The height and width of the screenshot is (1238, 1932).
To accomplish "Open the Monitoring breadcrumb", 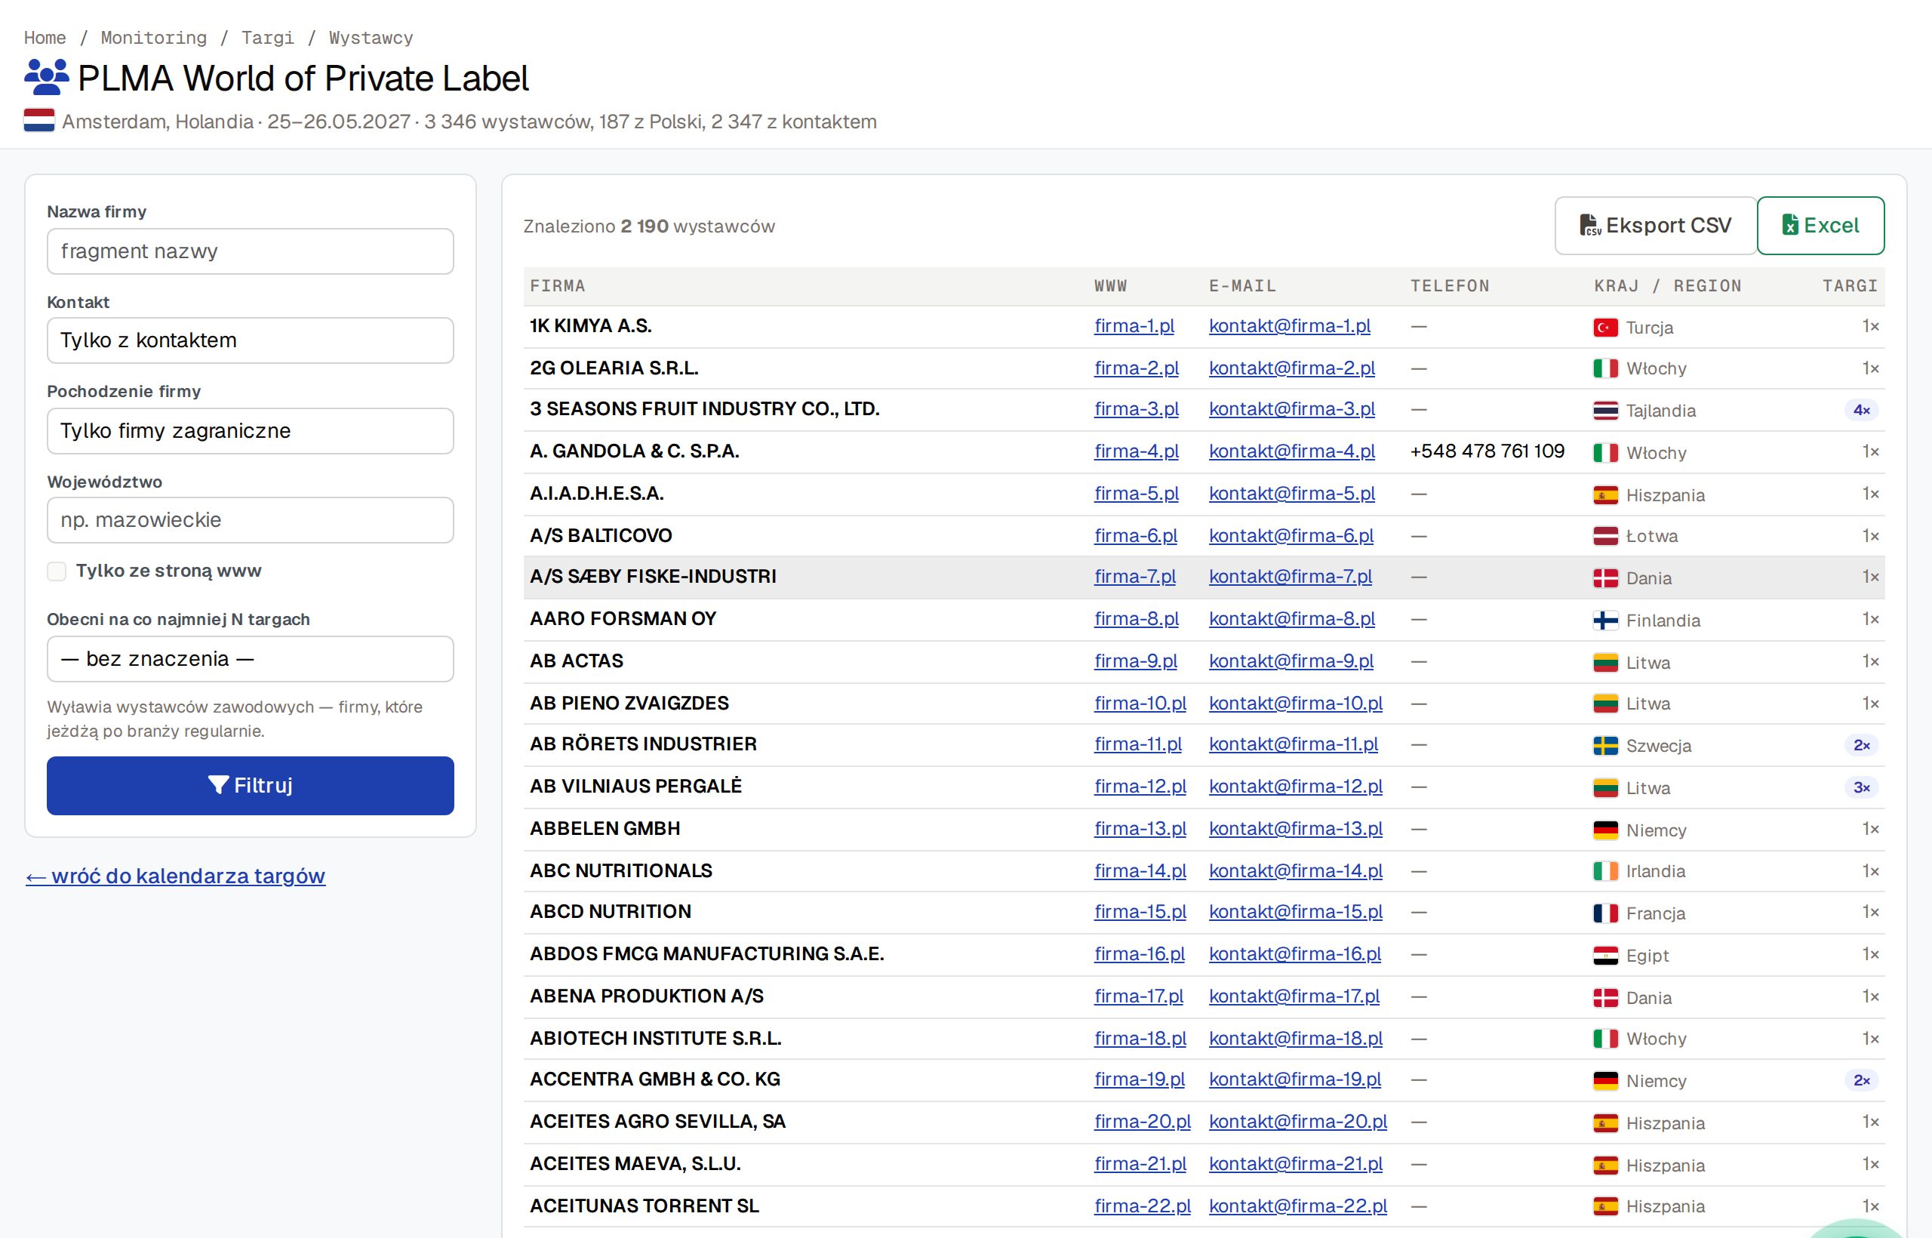I will [153, 38].
